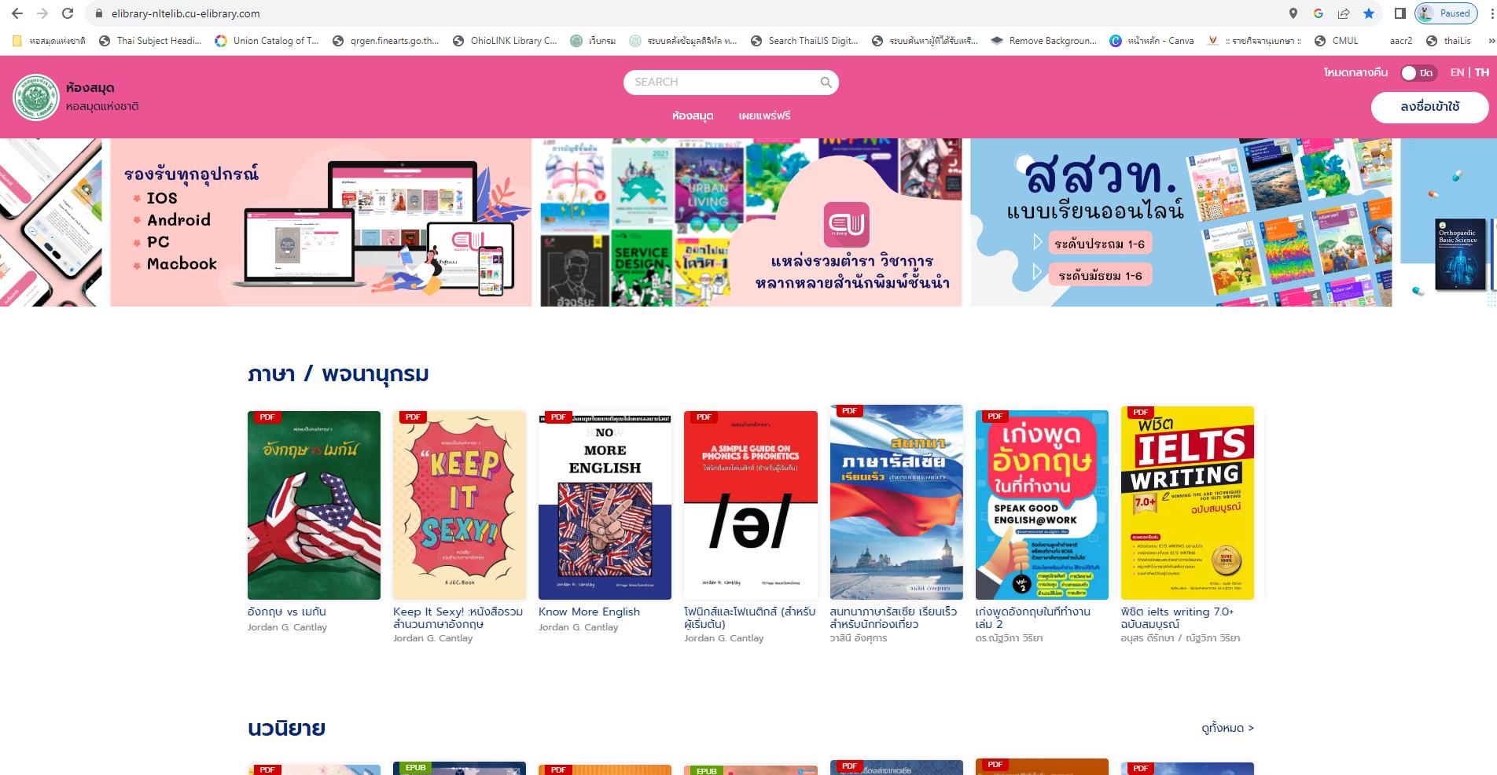
Task: Click the location pin icon in address bar
Action: click(1293, 13)
